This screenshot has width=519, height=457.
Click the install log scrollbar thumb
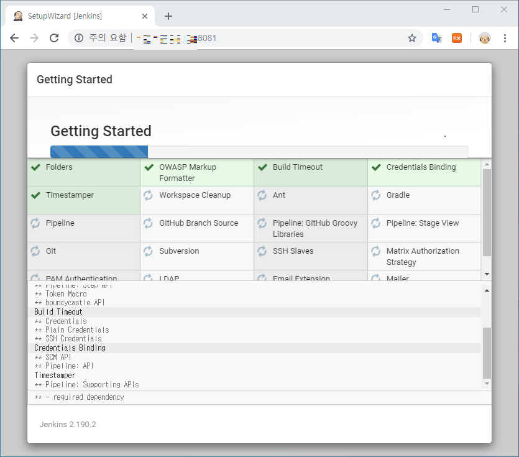click(x=487, y=353)
